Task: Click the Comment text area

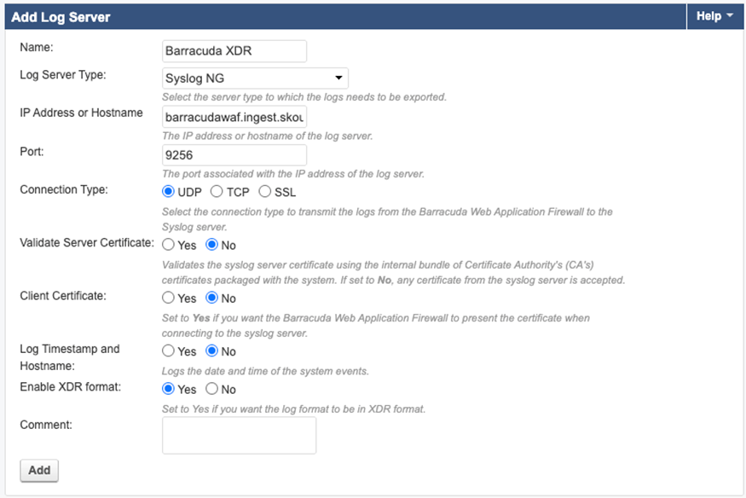Action: pos(239,435)
